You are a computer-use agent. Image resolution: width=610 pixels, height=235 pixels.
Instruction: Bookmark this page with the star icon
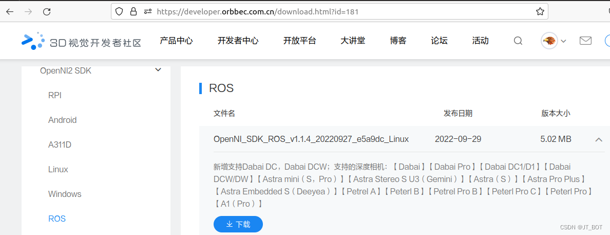pyautogui.click(x=540, y=11)
